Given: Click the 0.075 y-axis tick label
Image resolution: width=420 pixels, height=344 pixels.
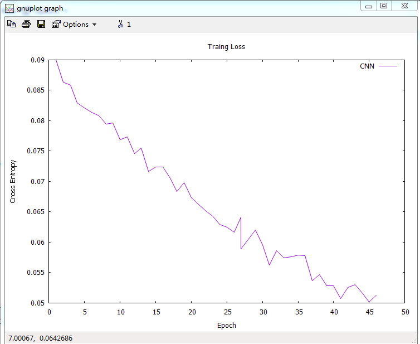Looking at the screenshot, I should click(36, 151).
